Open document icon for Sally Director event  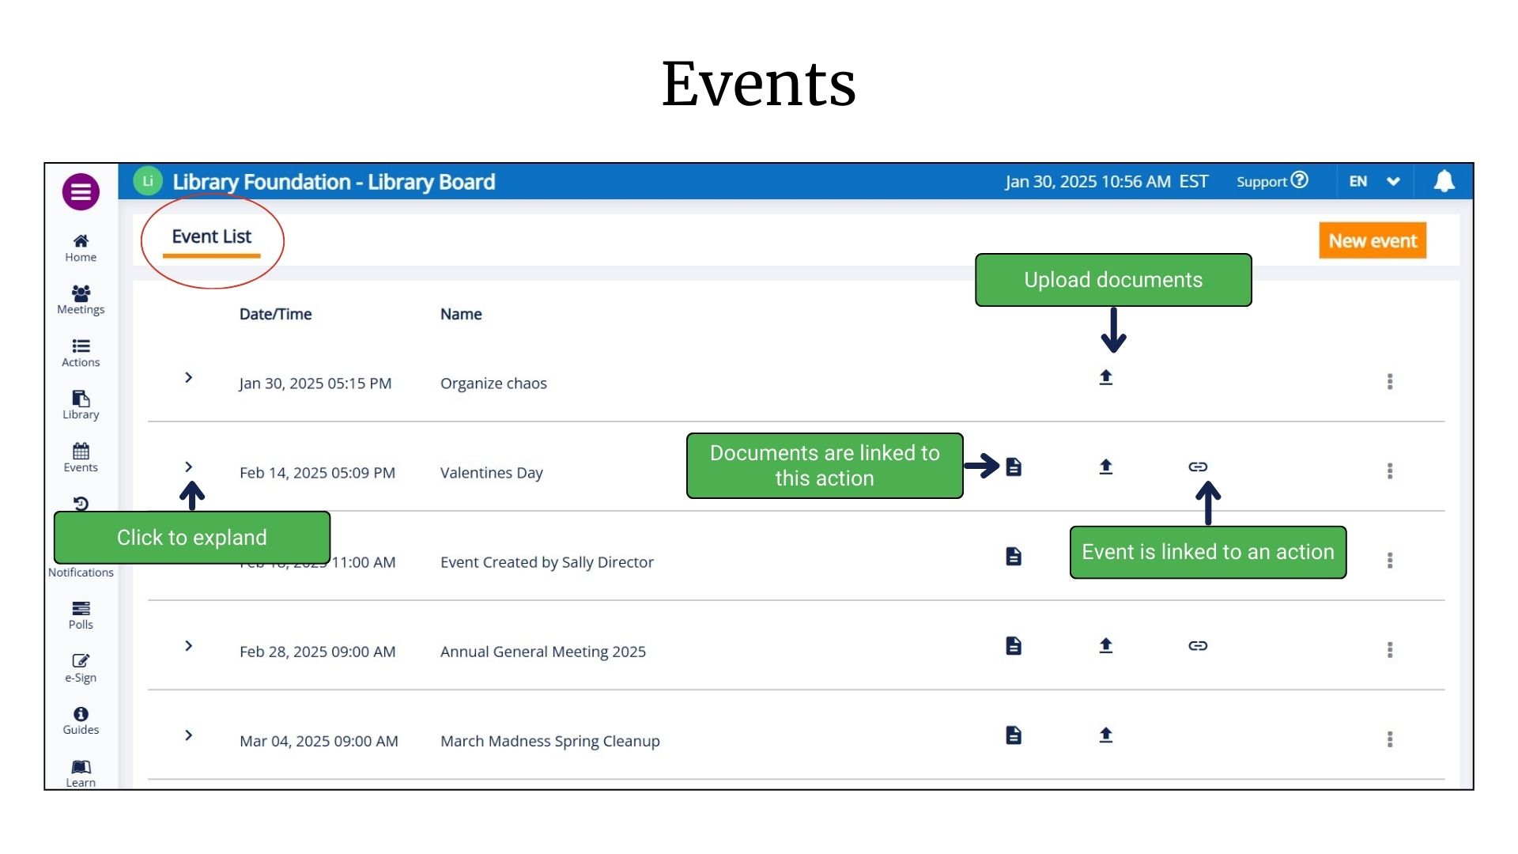tap(1014, 557)
